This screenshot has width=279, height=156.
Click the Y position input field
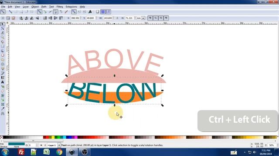pyautogui.click(x=91, y=18)
